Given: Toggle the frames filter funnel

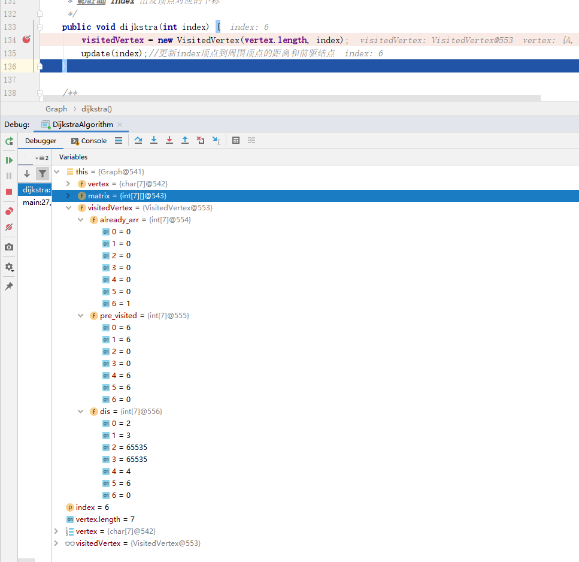Looking at the screenshot, I should coord(43,174).
